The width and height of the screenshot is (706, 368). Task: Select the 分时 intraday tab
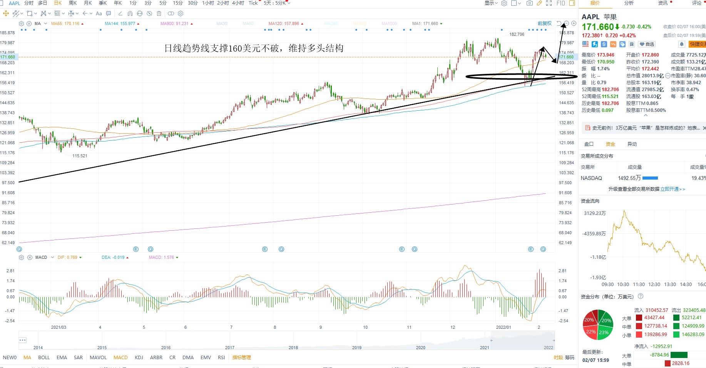point(29,3)
